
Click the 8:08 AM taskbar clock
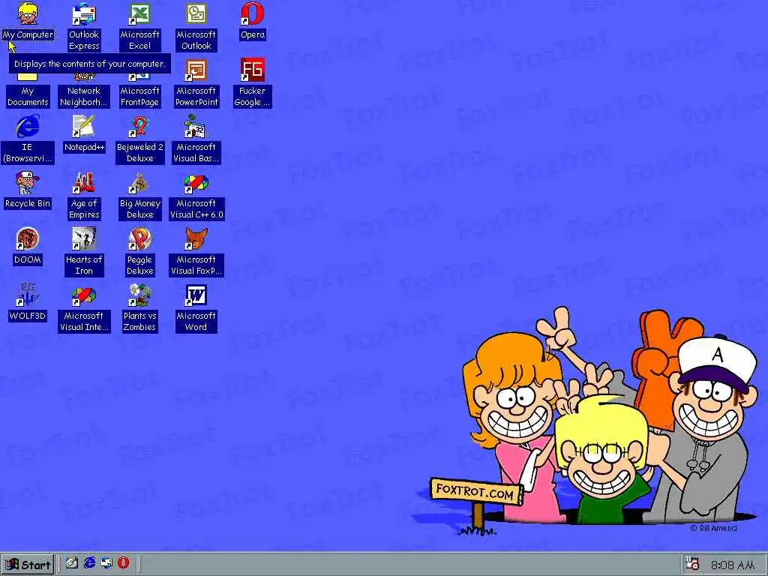732,565
